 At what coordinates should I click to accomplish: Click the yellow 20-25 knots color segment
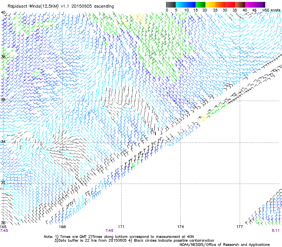click(210, 5)
